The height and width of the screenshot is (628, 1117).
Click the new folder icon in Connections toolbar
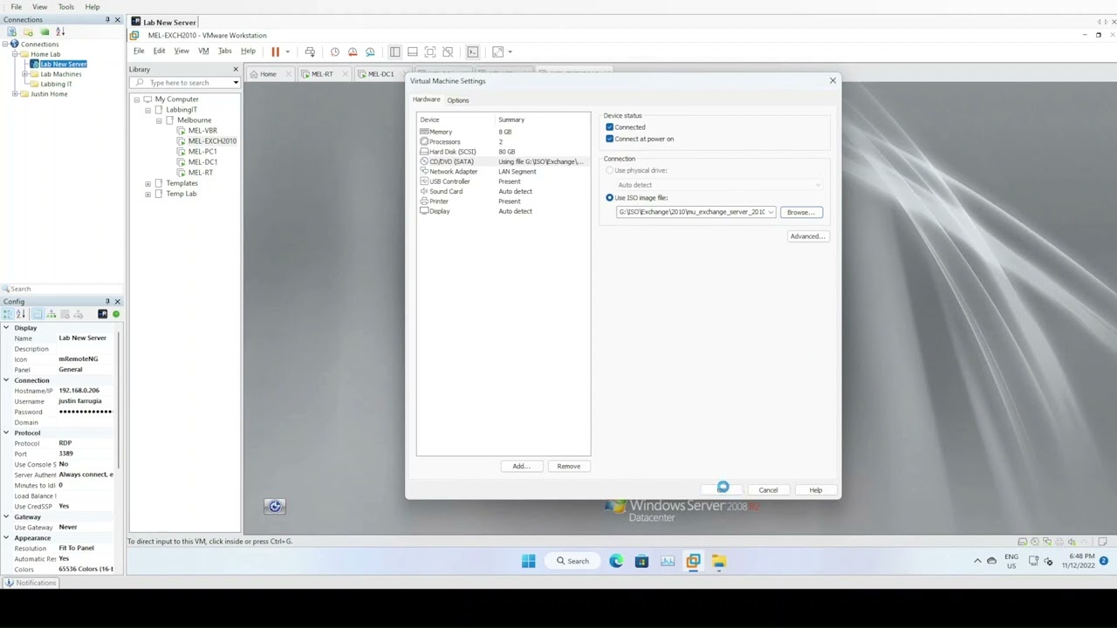point(28,31)
